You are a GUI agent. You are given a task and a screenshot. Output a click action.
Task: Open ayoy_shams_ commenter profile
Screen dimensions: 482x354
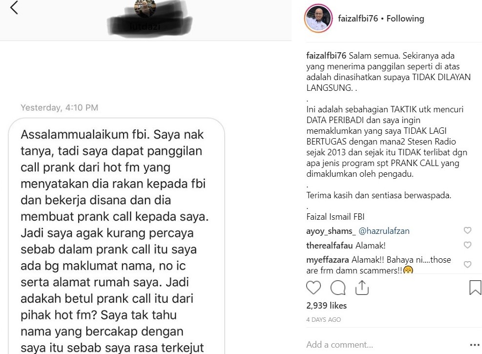tap(331, 231)
